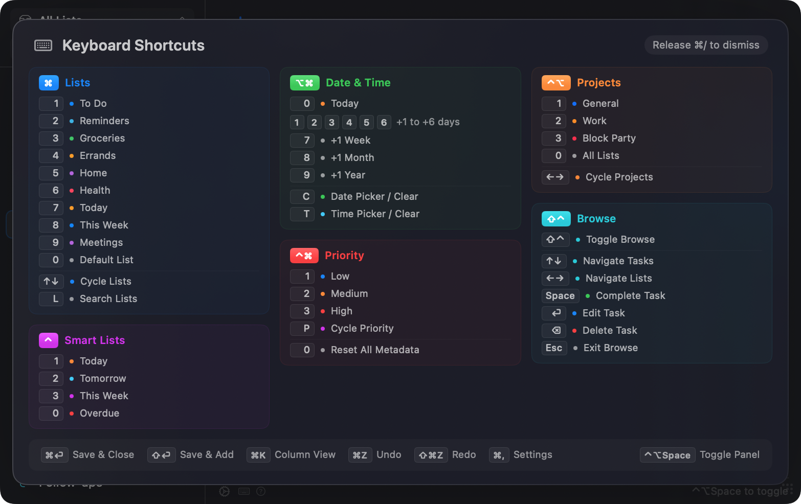Click the Date Picker / Clear entry

(374, 197)
